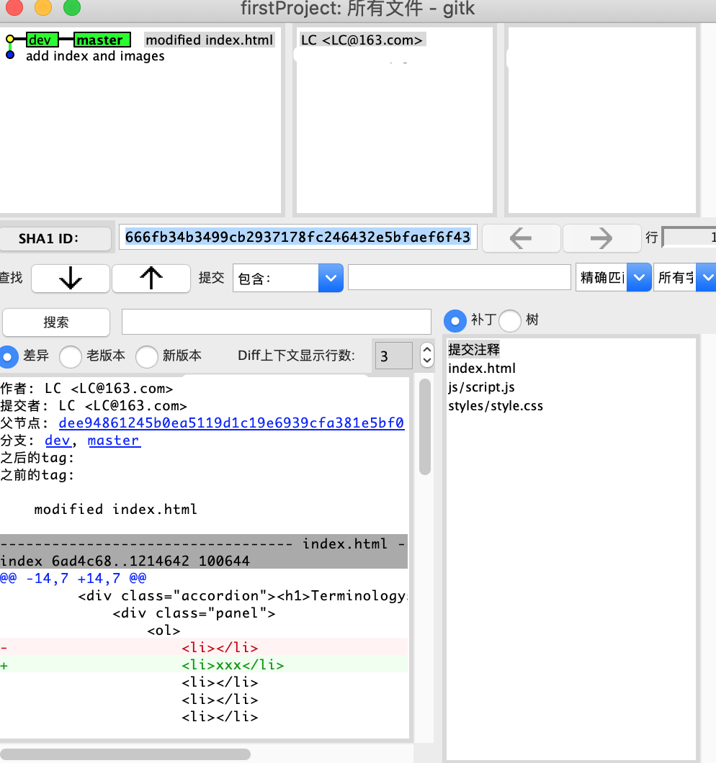Click the SHA1 ID input field
The width and height of the screenshot is (716, 763).
tap(297, 237)
